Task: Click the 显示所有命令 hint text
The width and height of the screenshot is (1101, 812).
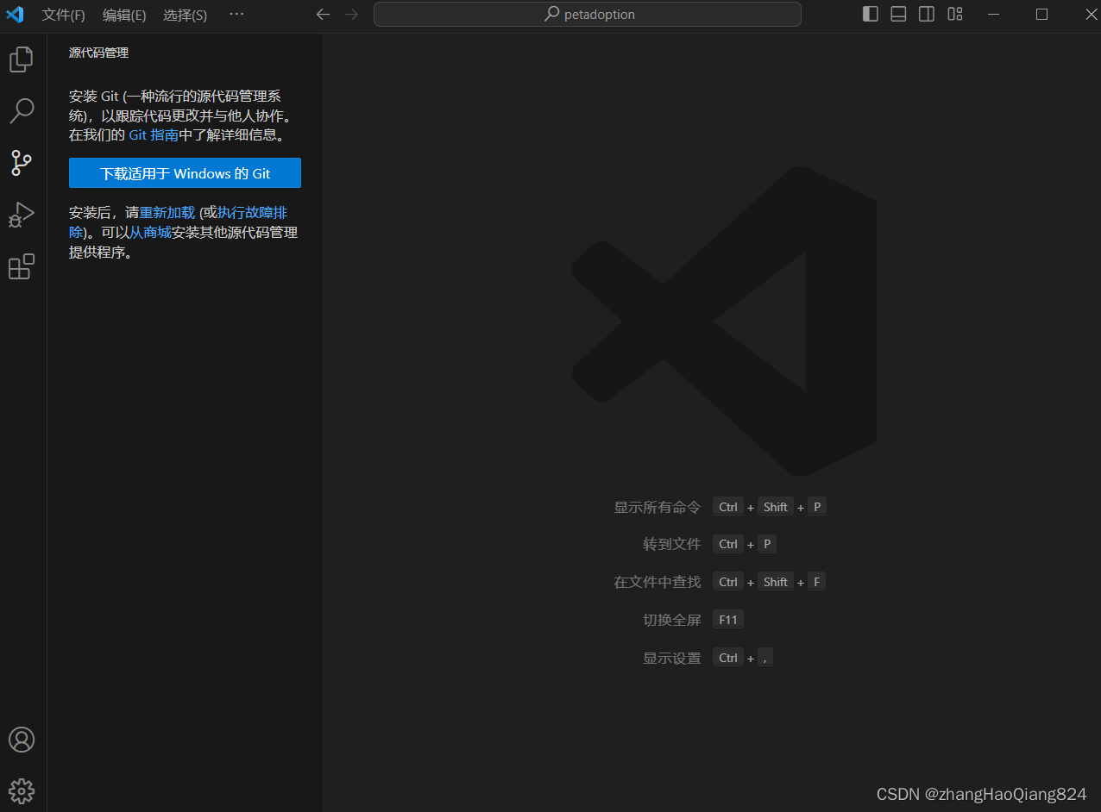Action: pos(657,507)
